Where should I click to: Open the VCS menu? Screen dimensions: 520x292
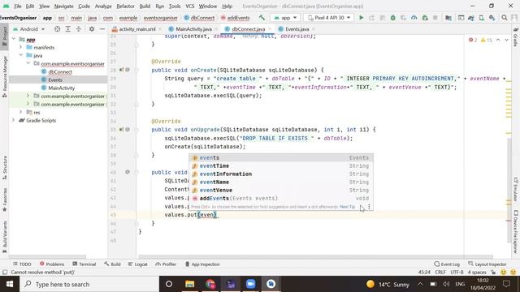(x=189, y=6)
